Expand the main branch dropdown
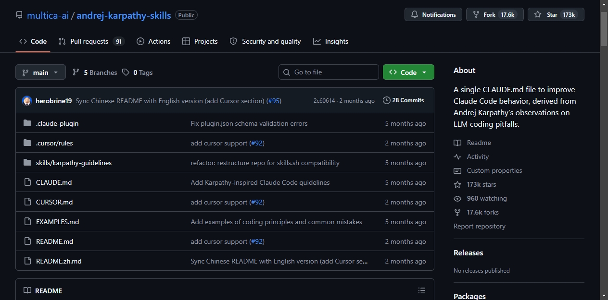 pos(40,72)
